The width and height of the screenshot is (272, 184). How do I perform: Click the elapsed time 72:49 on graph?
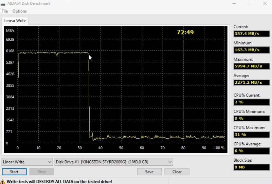tap(185, 32)
